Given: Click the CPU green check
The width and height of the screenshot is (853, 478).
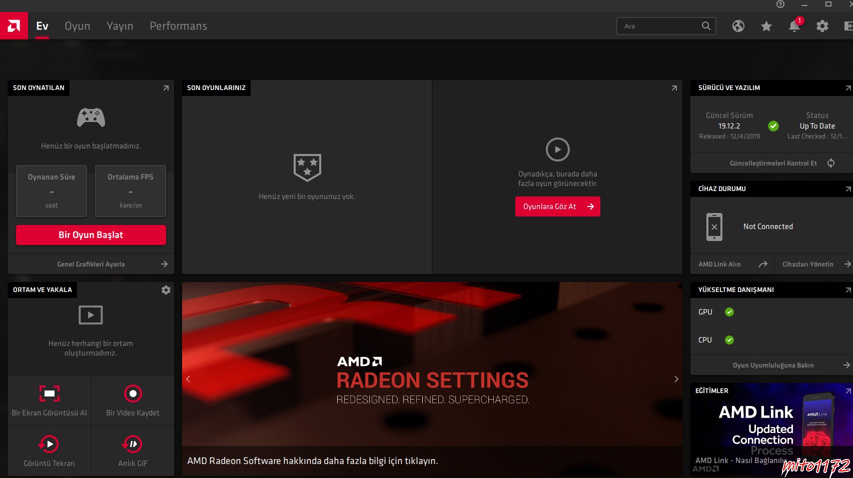Looking at the screenshot, I should click(x=729, y=340).
